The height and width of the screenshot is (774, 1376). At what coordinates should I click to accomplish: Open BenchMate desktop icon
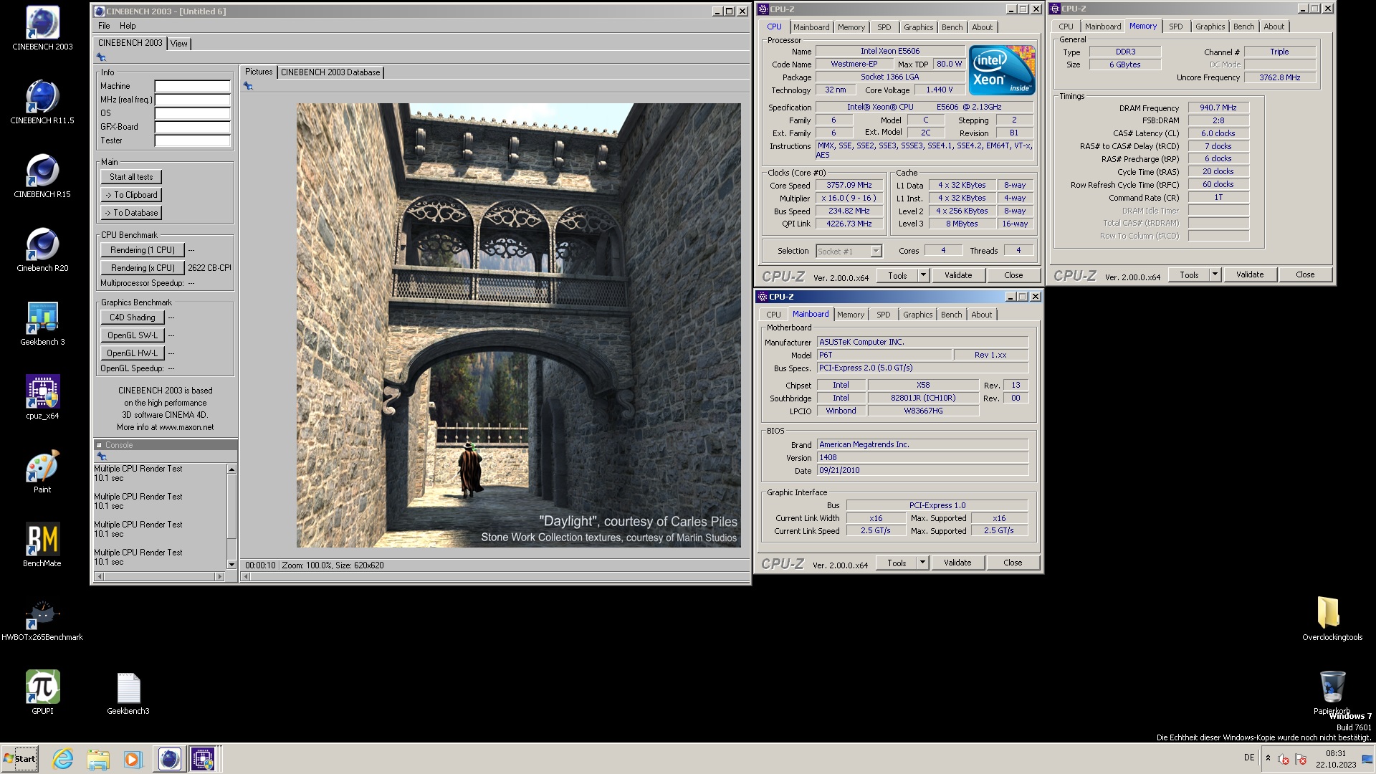[42, 545]
